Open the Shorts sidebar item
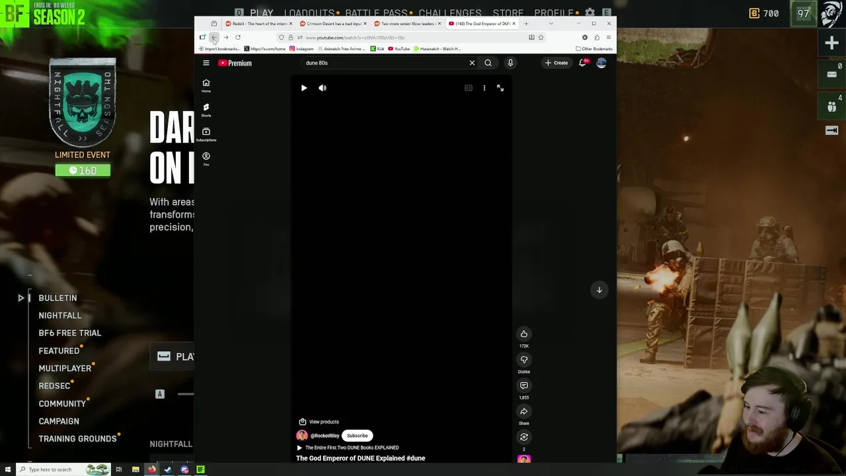 click(206, 110)
